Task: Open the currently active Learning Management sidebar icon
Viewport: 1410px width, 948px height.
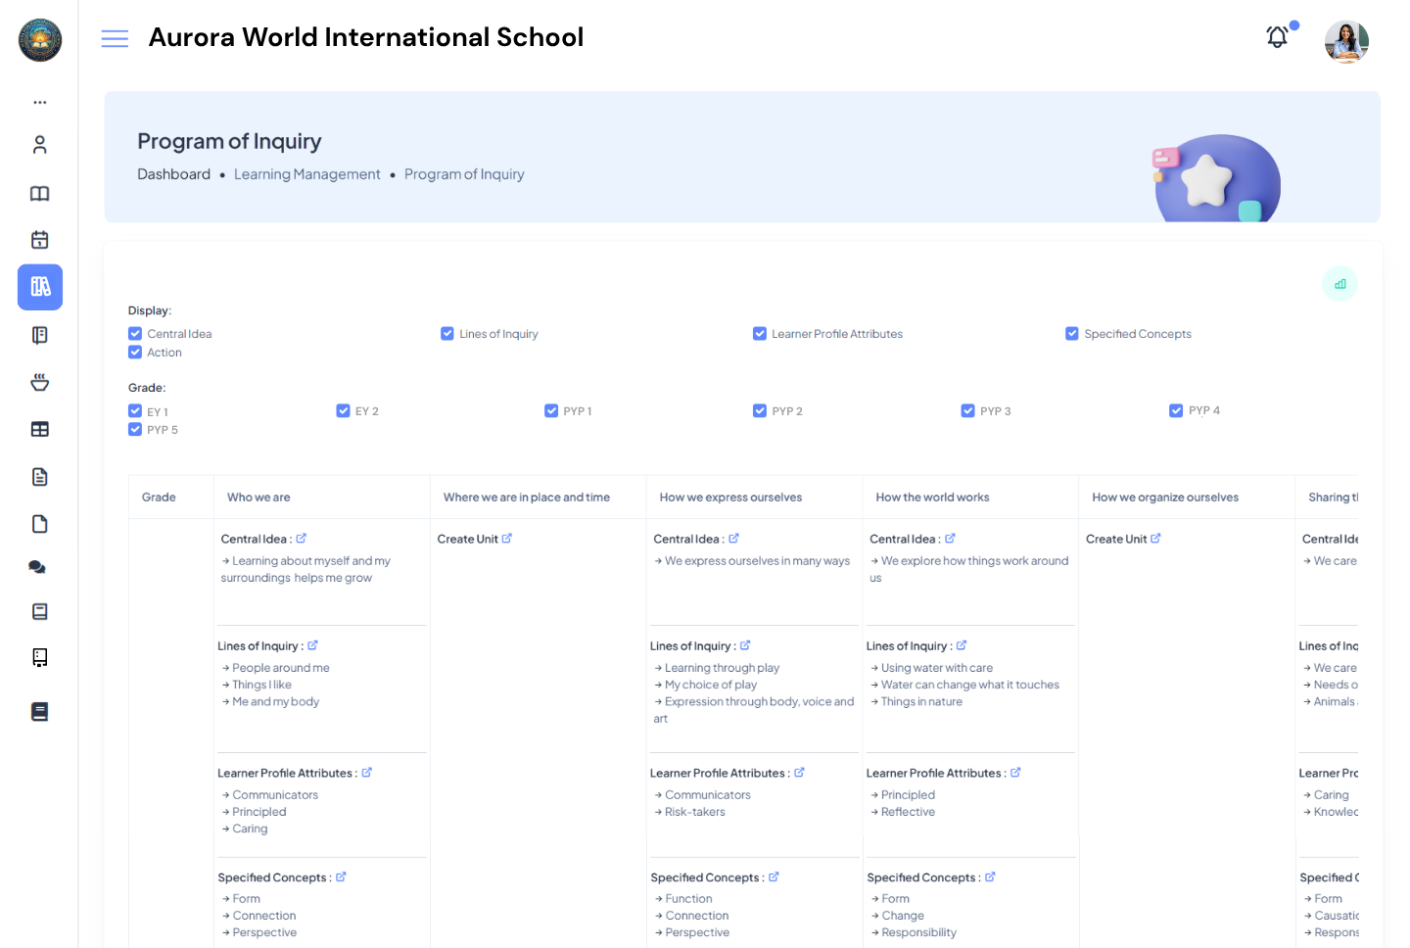Action: click(x=39, y=287)
